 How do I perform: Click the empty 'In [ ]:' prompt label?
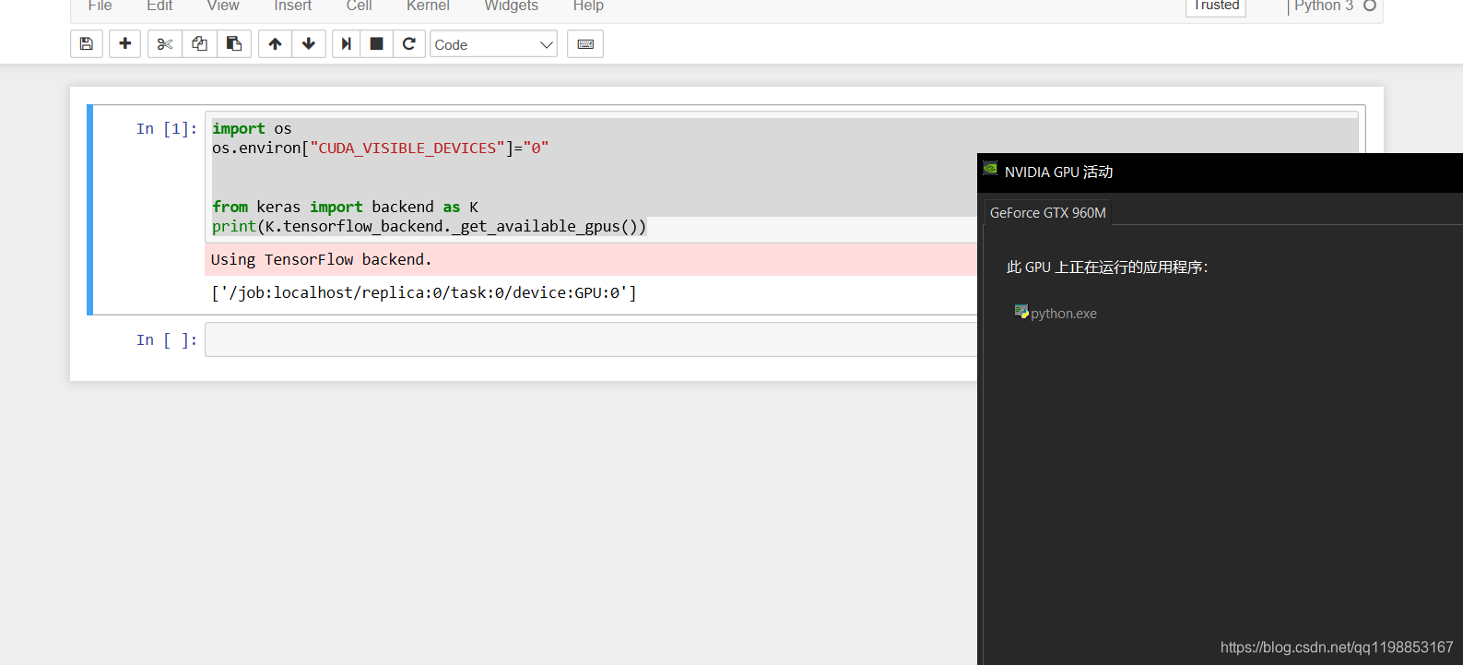coord(167,340)
